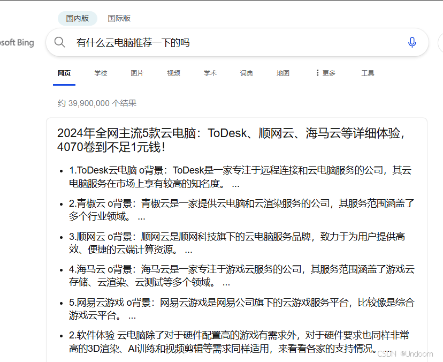Switch to 国内版 search mode
The width and height of the screenshot is (443, 362).
click(78, 18)
